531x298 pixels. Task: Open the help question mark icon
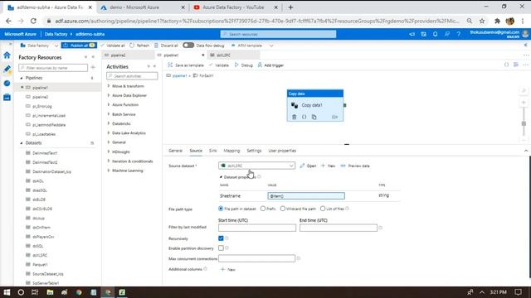[458, 34]
